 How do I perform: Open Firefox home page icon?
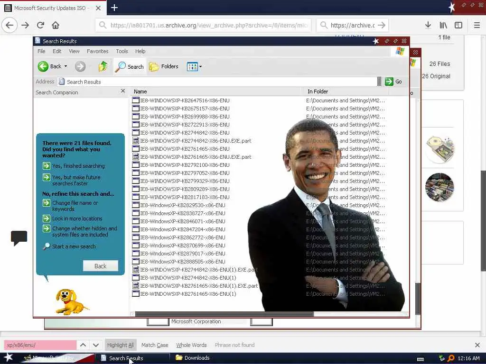pos(56,25)
